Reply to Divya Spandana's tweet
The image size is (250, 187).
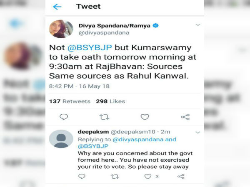64,117
